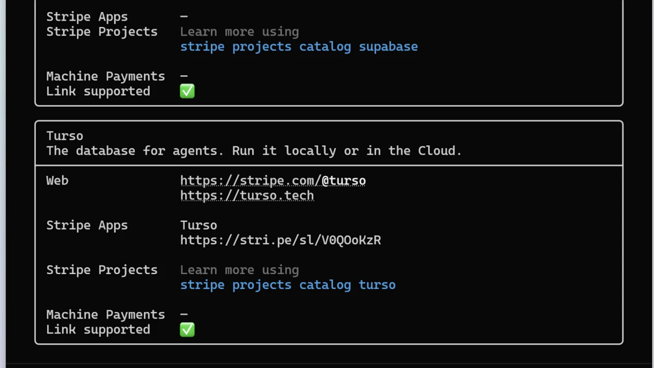654x368 pixels.
Task: Click the Link supported label in the Turso card
Action: tap(98, 330)
